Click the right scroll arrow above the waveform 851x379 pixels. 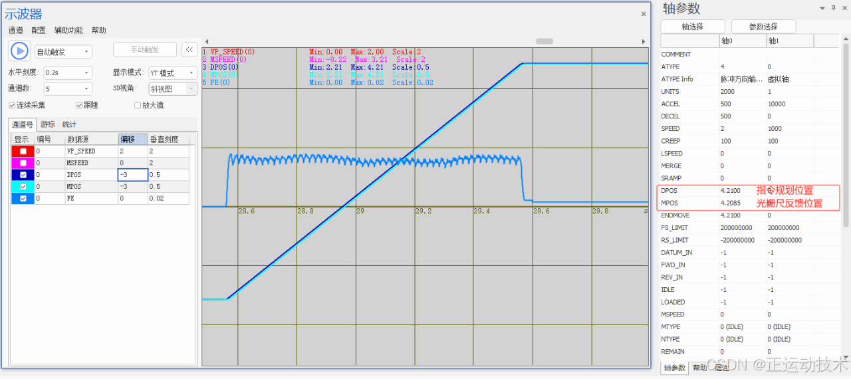[643, 41]
